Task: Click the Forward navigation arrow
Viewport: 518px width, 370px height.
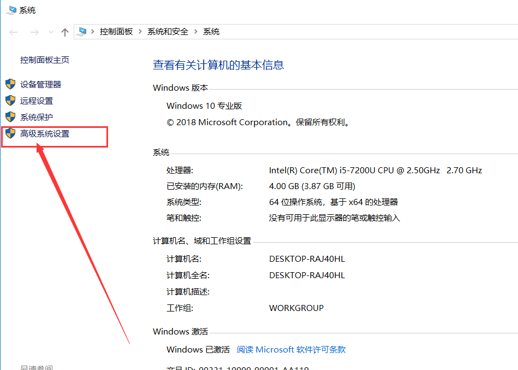Action: click(34, 32)
